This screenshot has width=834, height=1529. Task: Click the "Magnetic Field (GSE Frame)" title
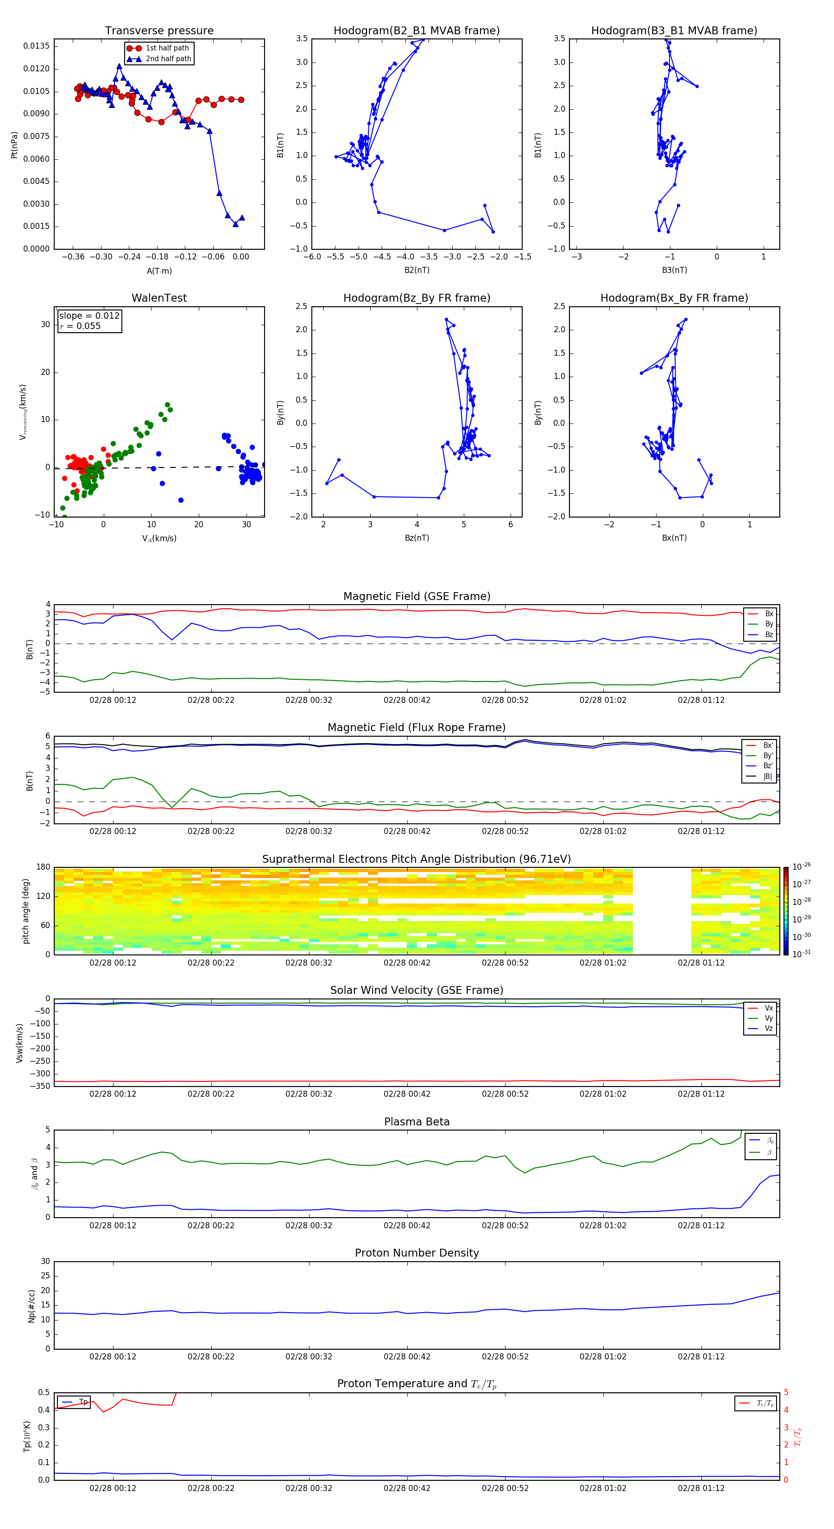(417, 596)
